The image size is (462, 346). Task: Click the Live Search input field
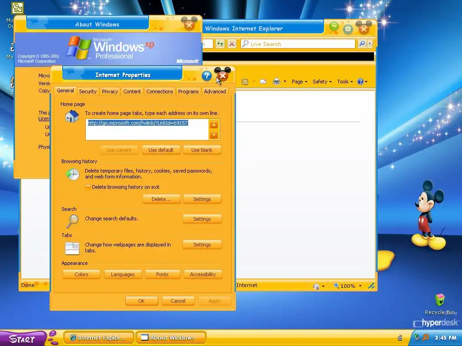[298, 44]
